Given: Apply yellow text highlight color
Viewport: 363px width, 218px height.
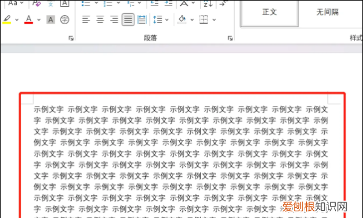Looking at the screenshot, I should pos(7,20).
